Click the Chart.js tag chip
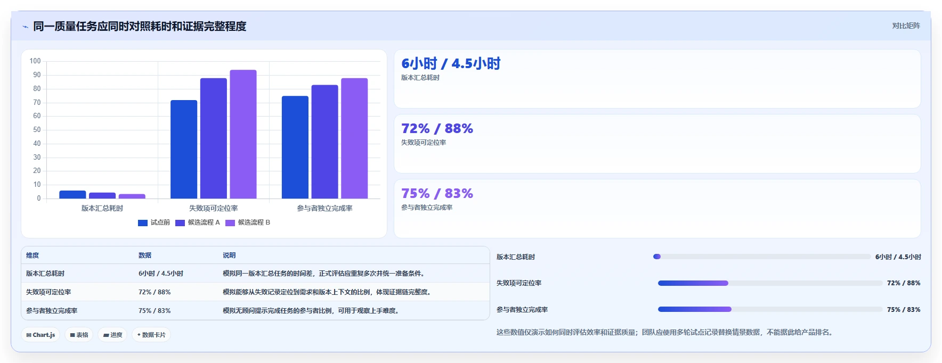This screenshot has height=363, width=942. [40, 335]
